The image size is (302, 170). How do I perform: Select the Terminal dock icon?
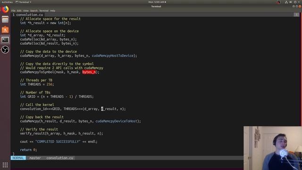point(5,40)
